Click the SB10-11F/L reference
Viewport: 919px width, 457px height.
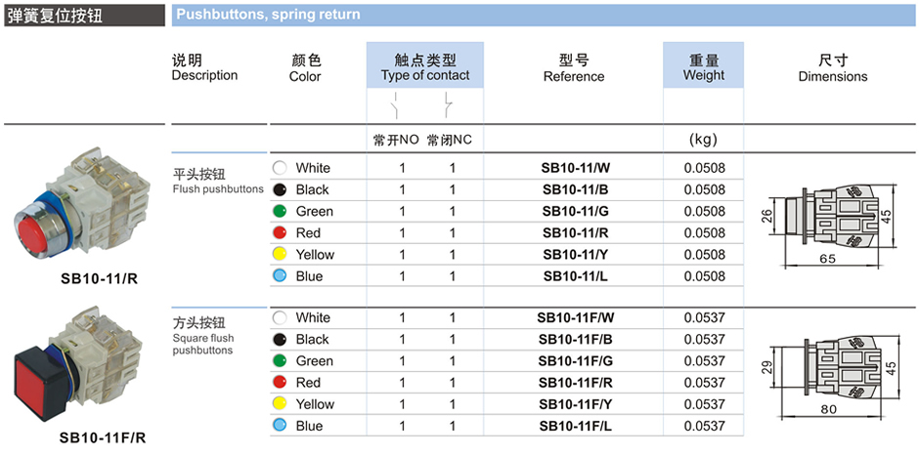tap(576, 426)
